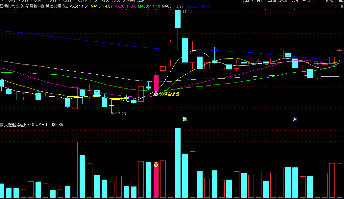Open the 多周期 period tab

coord(129,1)
